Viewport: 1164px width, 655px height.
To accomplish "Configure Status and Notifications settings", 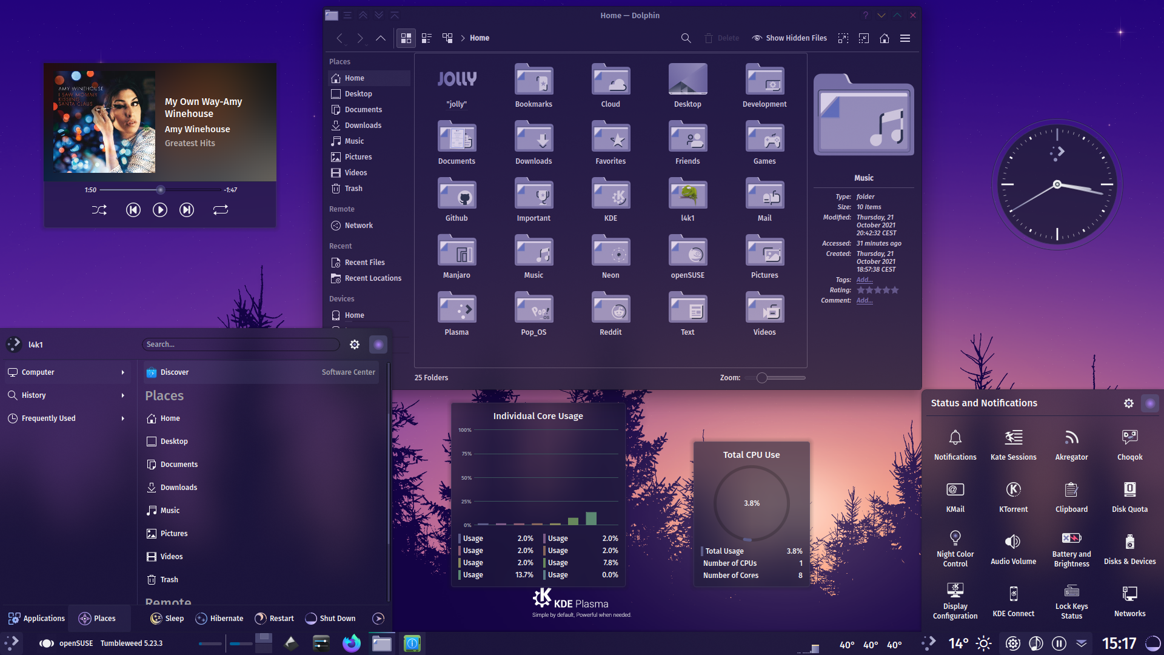I will click(x=1129, y=403).
